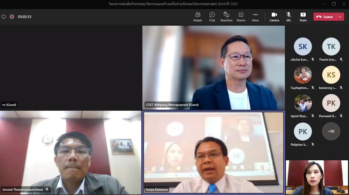Screen dimensions: 349x195
Task: Click the Share screen icon
Action: [303, 17]
